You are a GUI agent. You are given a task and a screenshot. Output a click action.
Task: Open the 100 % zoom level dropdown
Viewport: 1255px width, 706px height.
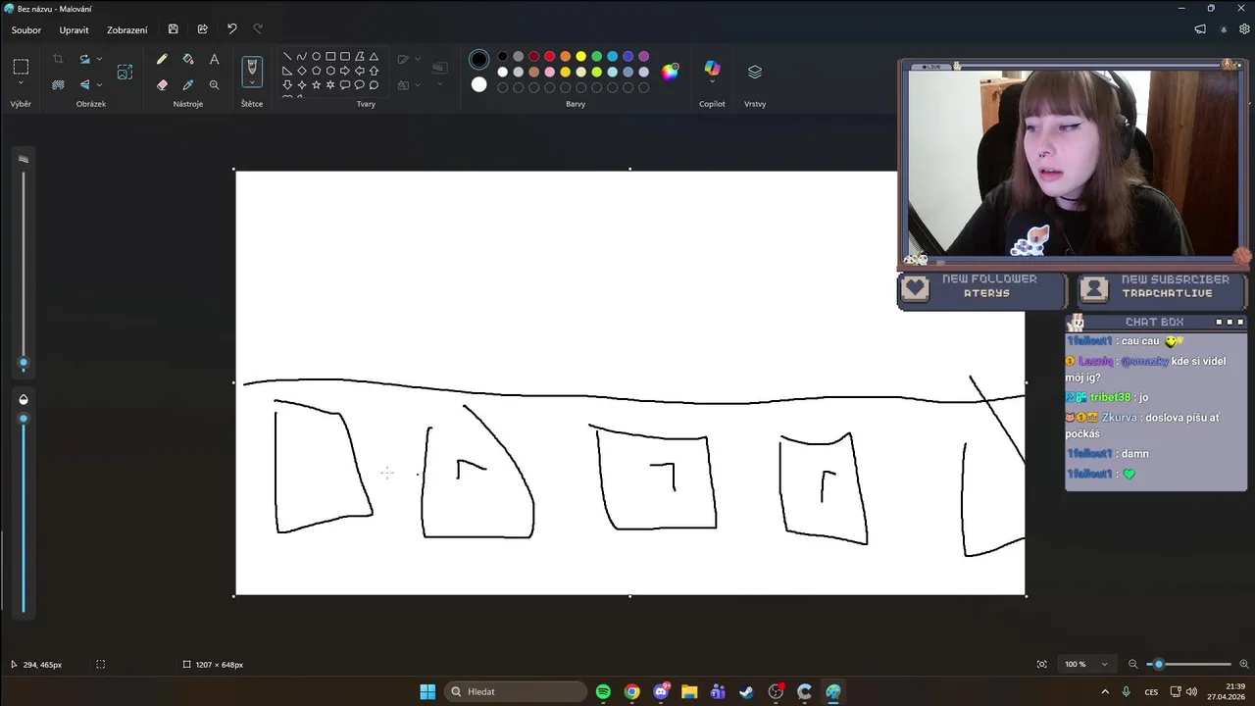(x=1086, y=664)
